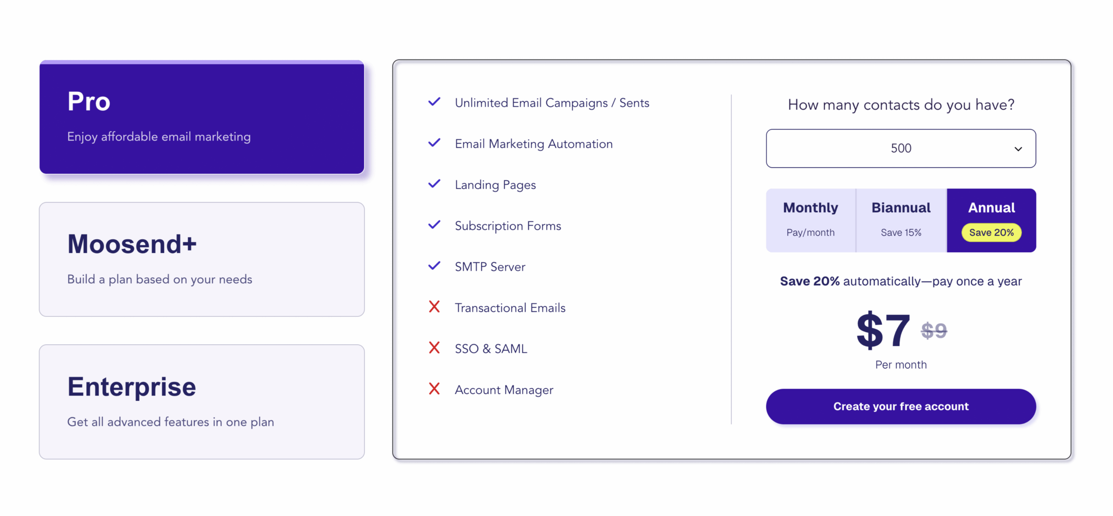This screenshot has height=516, width=1113.
Task: Click the yellow Save 20% badge
Action: [x=991, y=232]
